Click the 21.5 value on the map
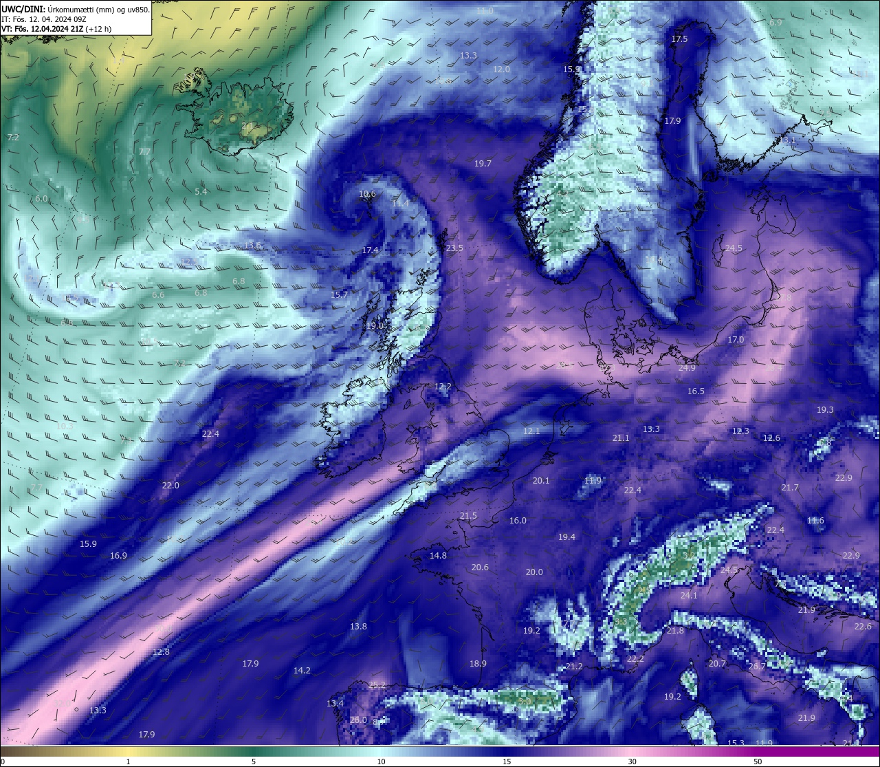 [x=468, y=516]
